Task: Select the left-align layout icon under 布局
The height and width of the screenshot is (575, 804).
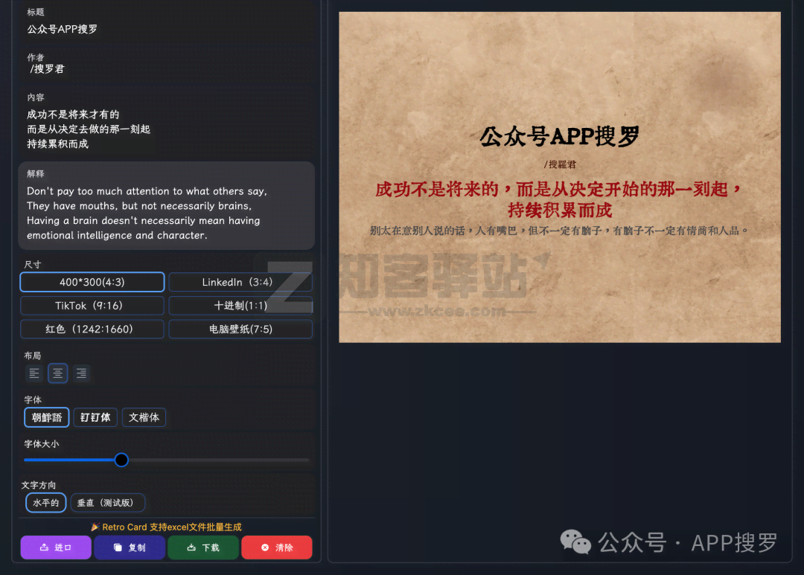Action: tap(34, 373)
